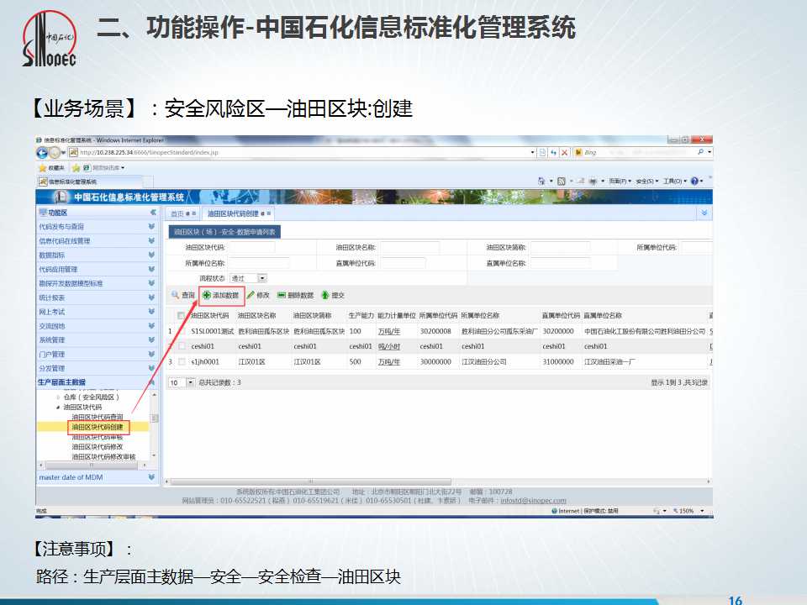Click the infostd@sinopec.com email link

coord(533,501)
